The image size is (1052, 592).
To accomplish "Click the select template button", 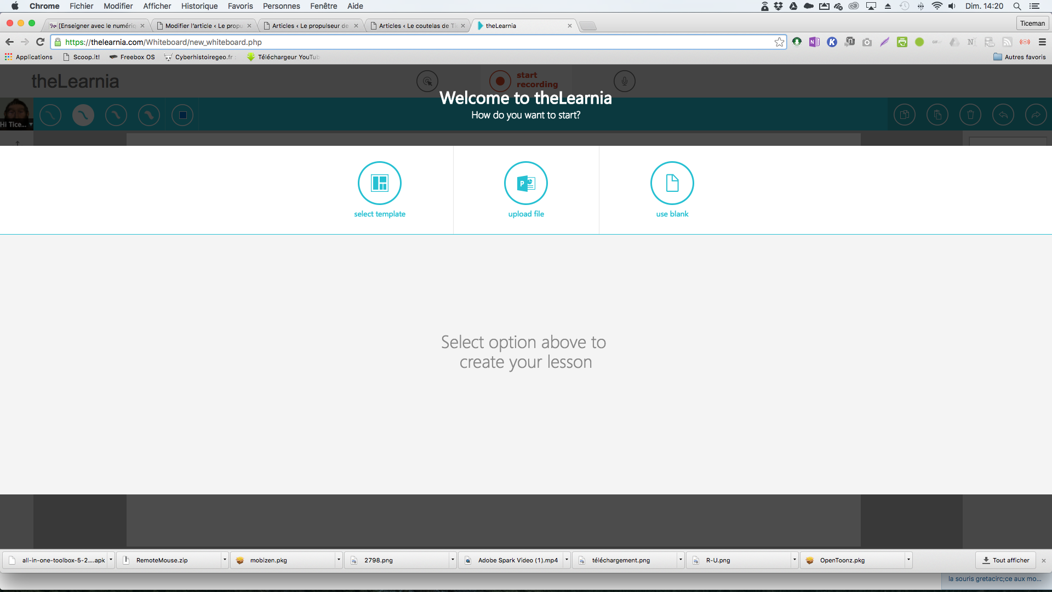I will [379, 184].
